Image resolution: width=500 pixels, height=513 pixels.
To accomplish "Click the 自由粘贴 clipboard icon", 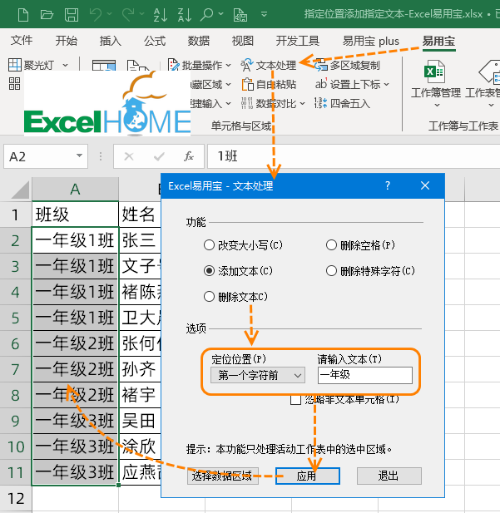I will tap(248, 85).
